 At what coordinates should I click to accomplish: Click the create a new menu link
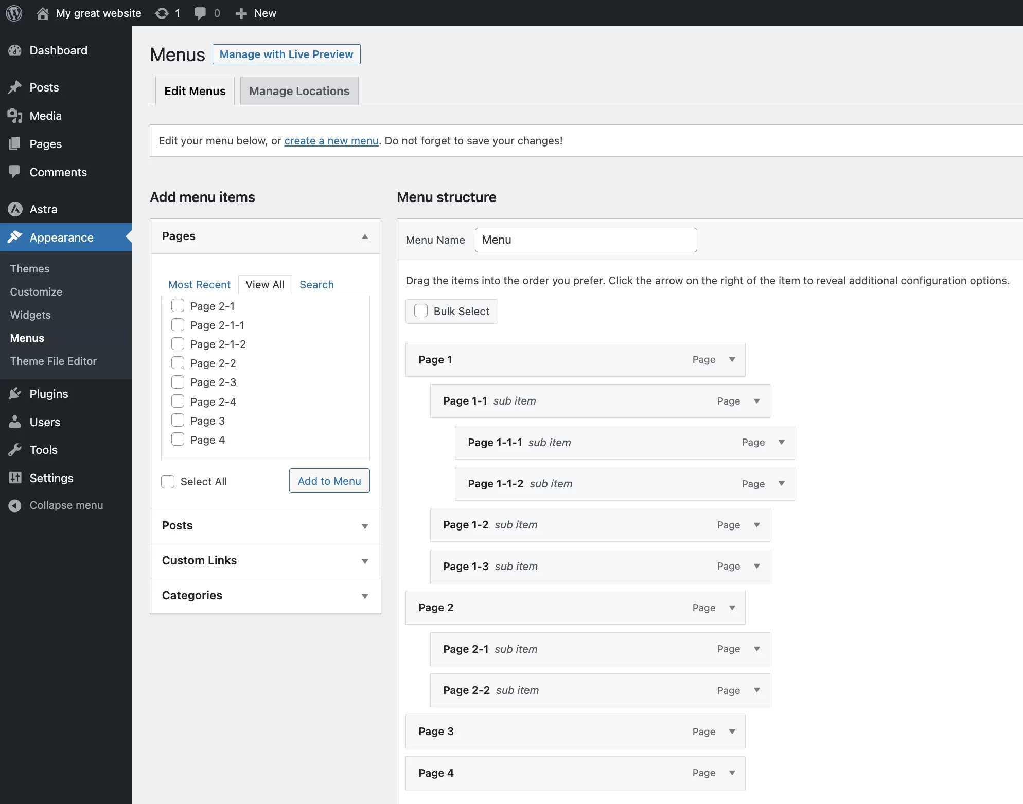click(330, 140)
